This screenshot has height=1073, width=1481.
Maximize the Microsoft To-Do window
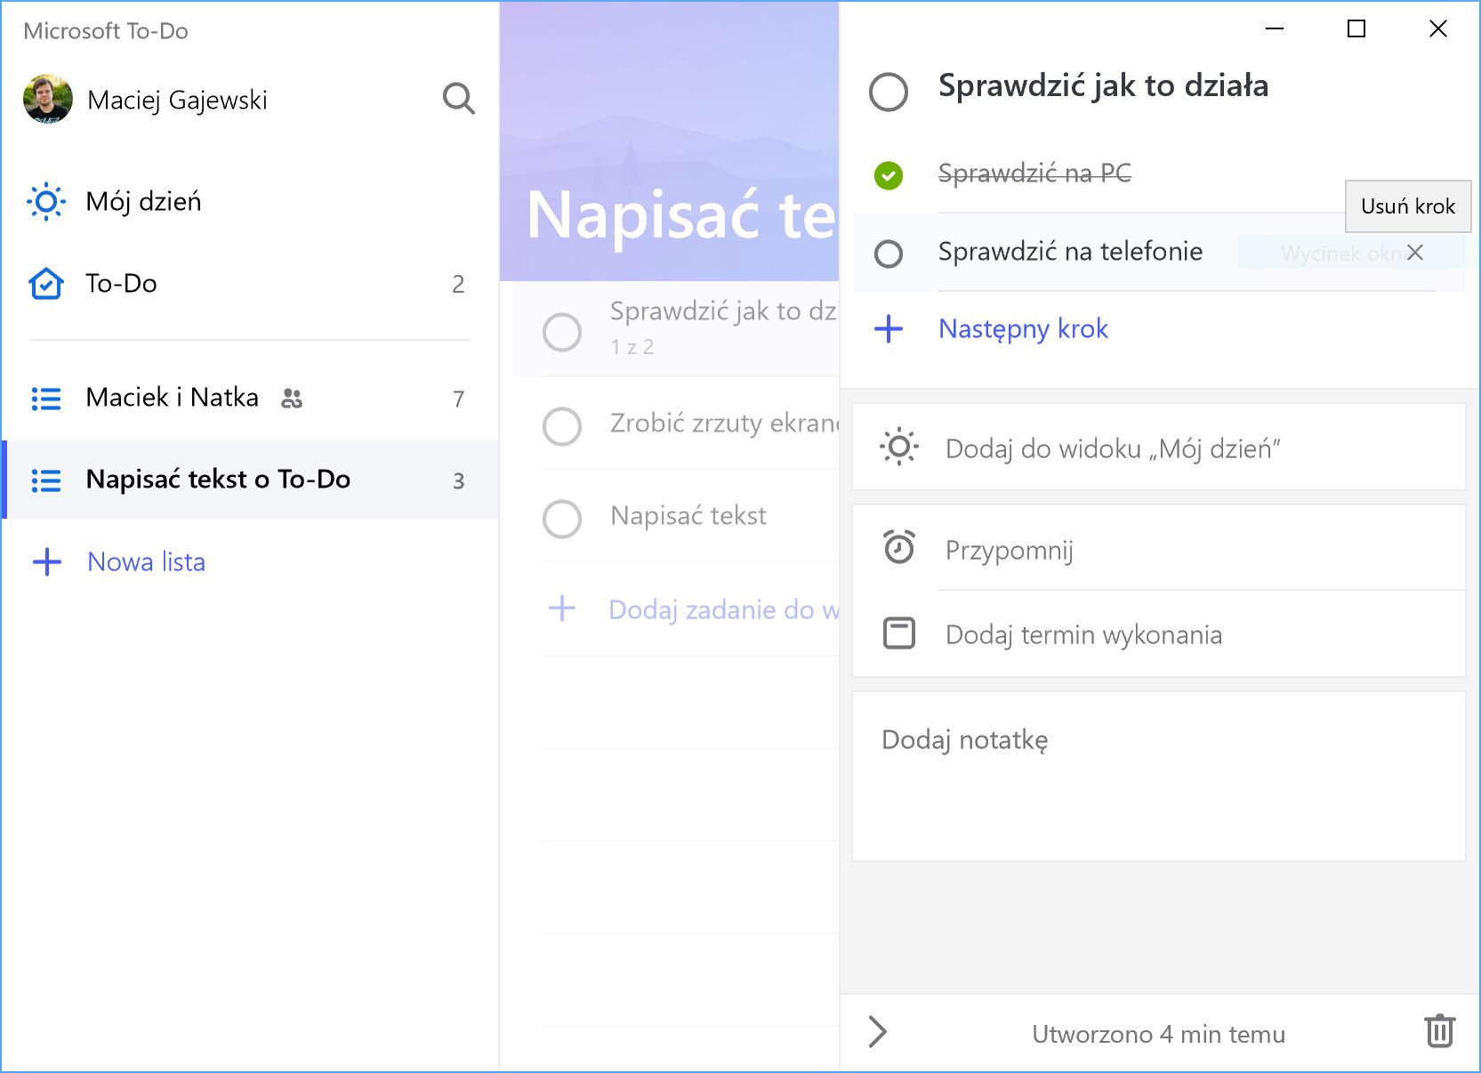click(1356, 28)
